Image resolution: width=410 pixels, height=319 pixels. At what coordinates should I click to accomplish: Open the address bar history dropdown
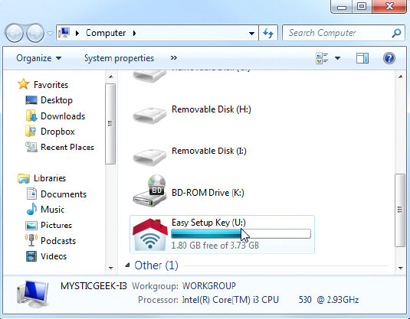(x=251, y=33)
